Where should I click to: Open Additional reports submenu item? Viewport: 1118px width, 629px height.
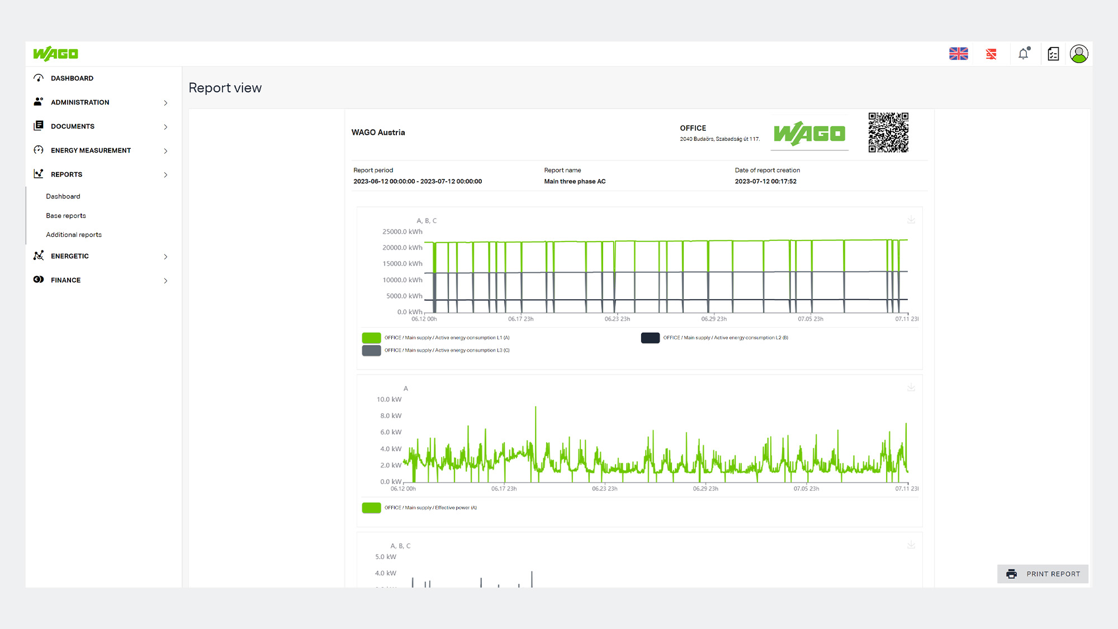[x=74, y=235]
